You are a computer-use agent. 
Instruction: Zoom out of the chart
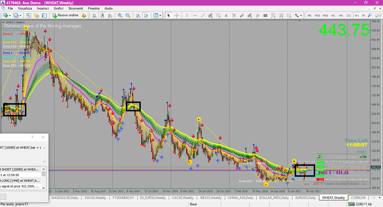(x=128, y=15)
